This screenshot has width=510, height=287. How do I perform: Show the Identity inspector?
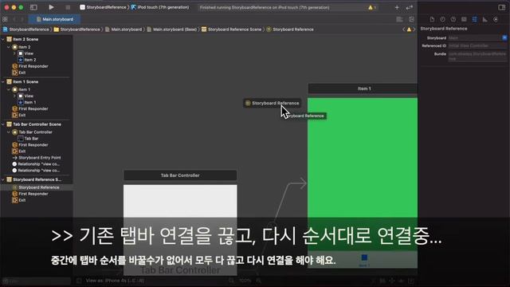coord(464,19)
